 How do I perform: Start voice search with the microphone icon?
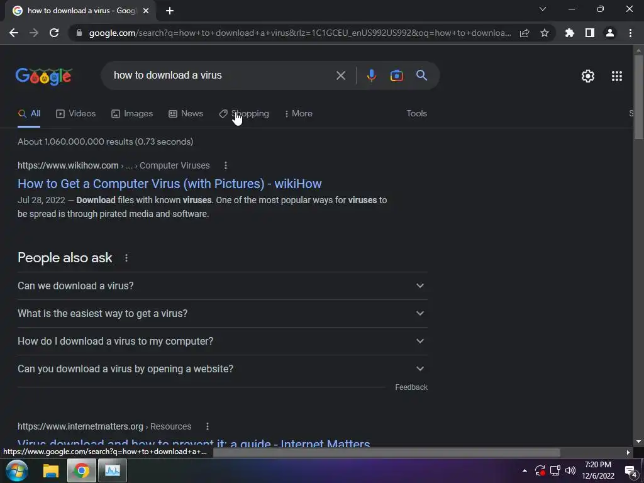[371, 75]
